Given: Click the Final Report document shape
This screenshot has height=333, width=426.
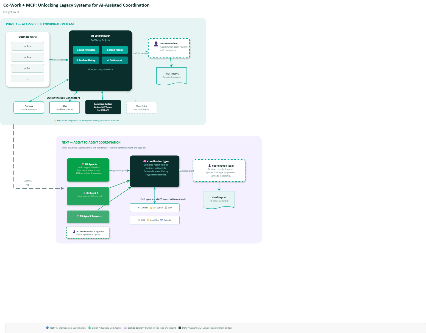Looking at the screenshot, I should click(x=171, y=75).
